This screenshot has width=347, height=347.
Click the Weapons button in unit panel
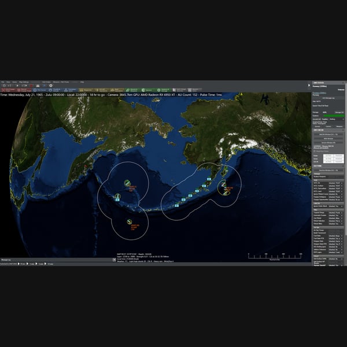[x=339, y=126]
